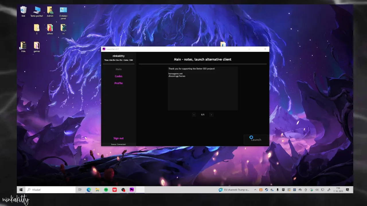Viewport: 367px width, 206px height.
Task: Open the Profile section in launcher sidebar
Action: point(118,83)
